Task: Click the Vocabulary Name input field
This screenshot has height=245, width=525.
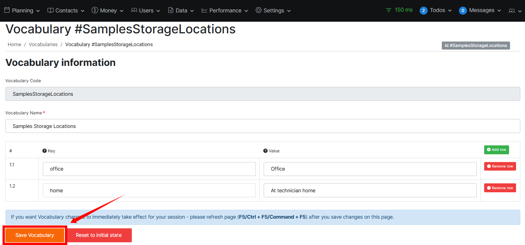Action: tap(262, 126)
